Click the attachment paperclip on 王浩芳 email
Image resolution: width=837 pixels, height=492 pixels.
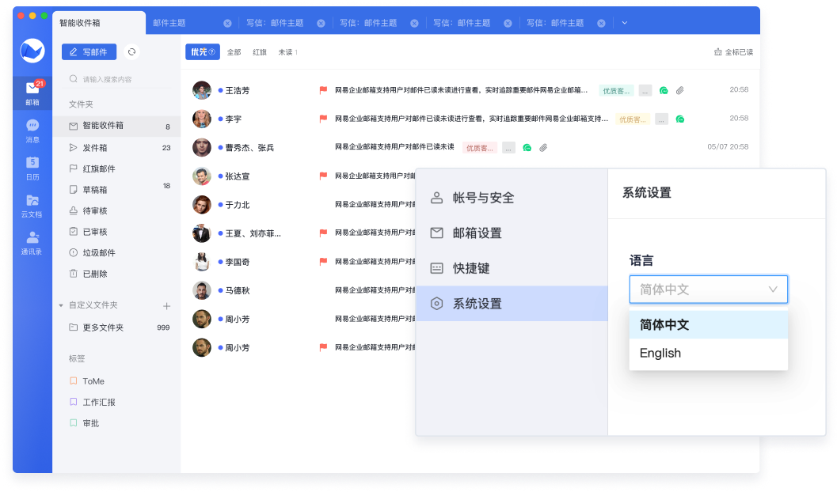coord(679,91)
